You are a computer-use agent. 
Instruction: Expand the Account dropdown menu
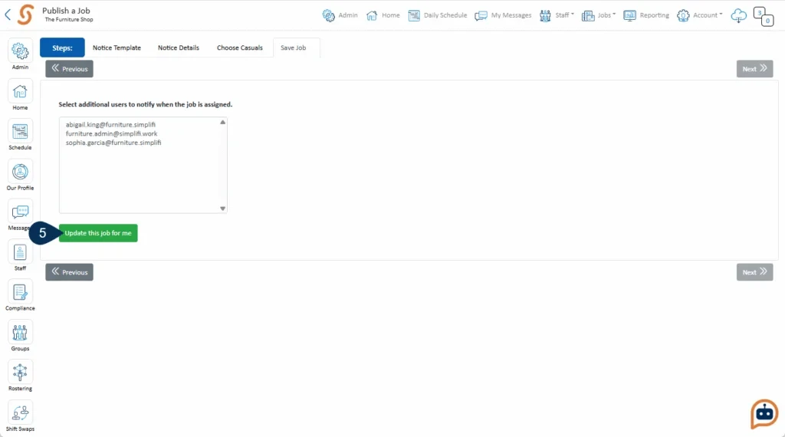(x=700, y=15)
